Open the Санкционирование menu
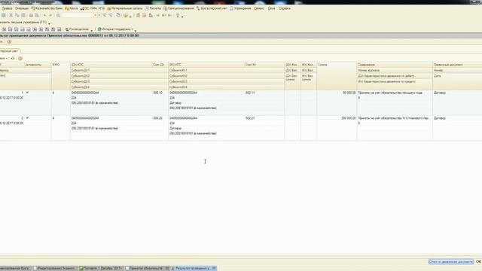Viewport: 482px width, 271px height. (x=178, y=8)
